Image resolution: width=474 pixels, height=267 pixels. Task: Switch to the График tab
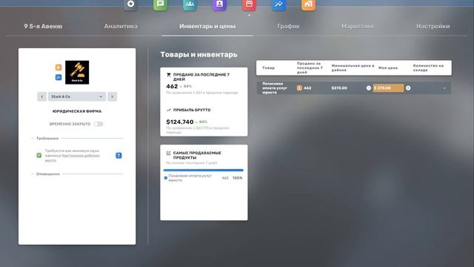(x=288, y=27)
